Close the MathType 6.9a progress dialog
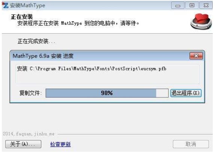Viewport: 215px width, 152px height. coord(196,56)
